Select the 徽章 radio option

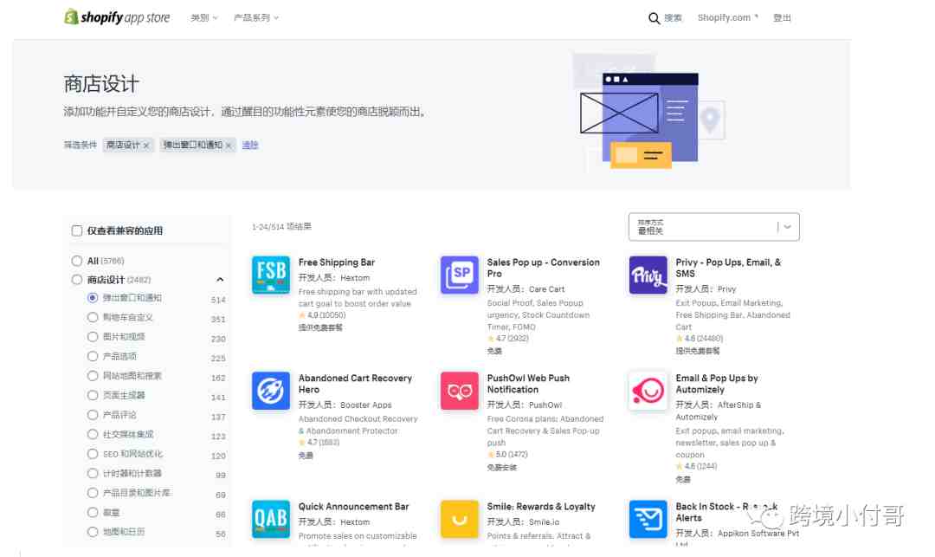pyautogui.click(x=93, y=512)
